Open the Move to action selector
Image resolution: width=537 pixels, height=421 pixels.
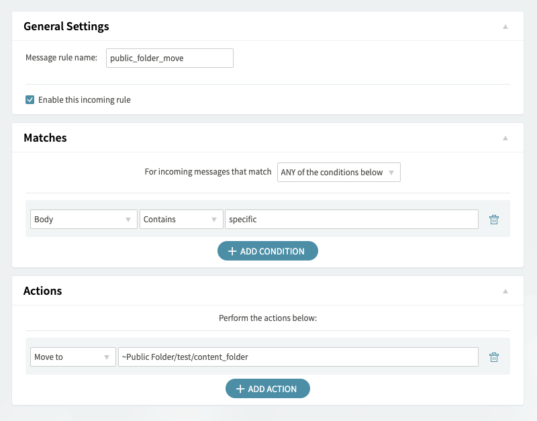pyautogui.click(x=72, y=357)
